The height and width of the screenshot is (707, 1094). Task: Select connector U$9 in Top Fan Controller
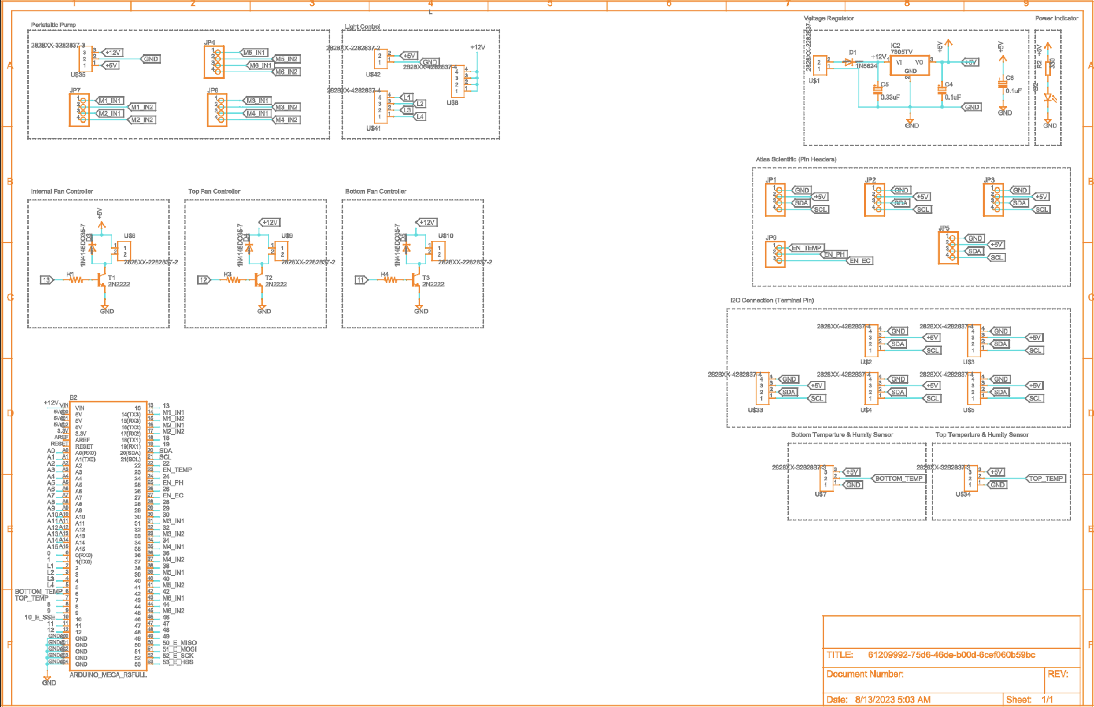[x=281, y=251]
